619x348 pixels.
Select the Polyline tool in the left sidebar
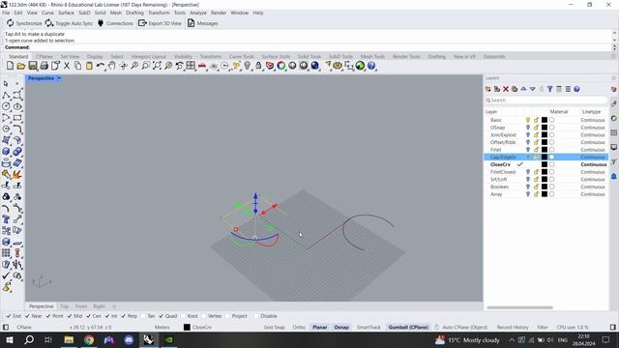pyautogui.click(x=6, y=95)
